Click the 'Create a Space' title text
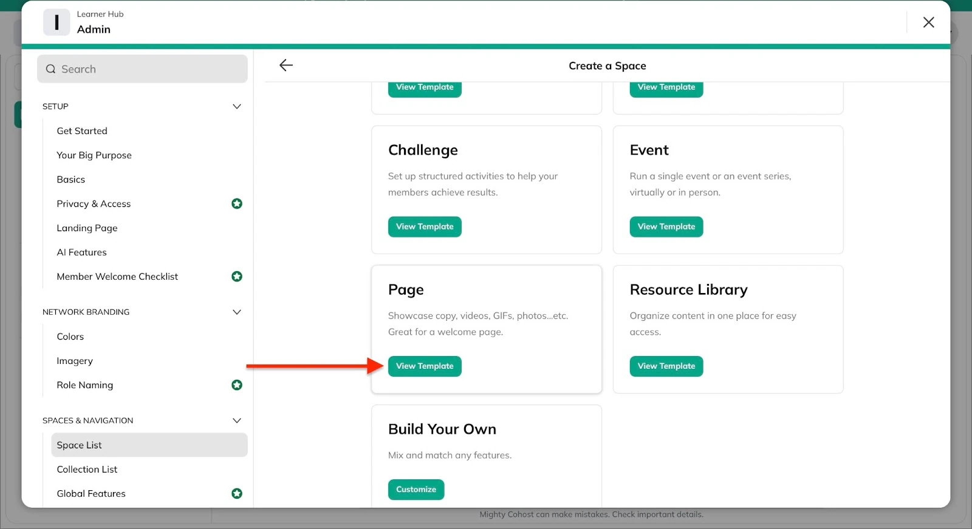The height and width of the screenshot is (529, 972). tap(607, 66)
